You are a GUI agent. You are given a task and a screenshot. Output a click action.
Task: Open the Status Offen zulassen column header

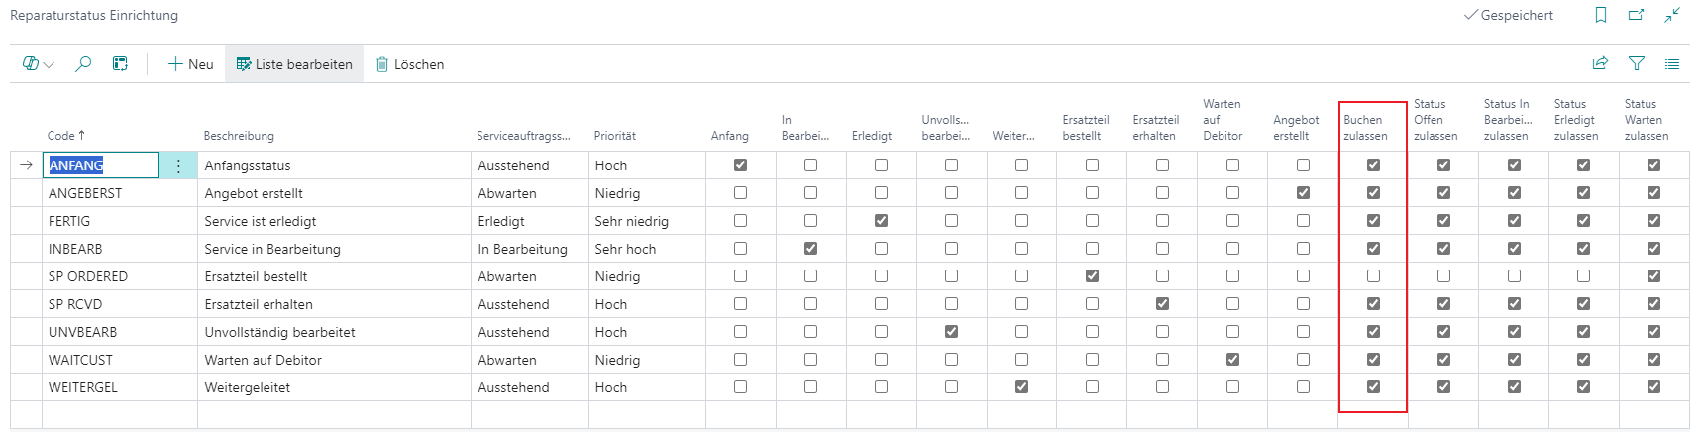click(x=1435, y=120)
